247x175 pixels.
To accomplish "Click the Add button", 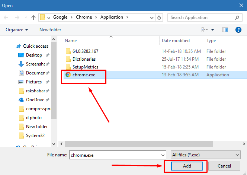I will click(187, 166).
